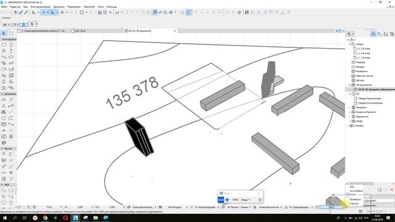Image resolution: width=395 pixels, height=222 pixels.
Task: Toggle Snap Guides and Points in the toolbar
Action: tap(52, 12)
